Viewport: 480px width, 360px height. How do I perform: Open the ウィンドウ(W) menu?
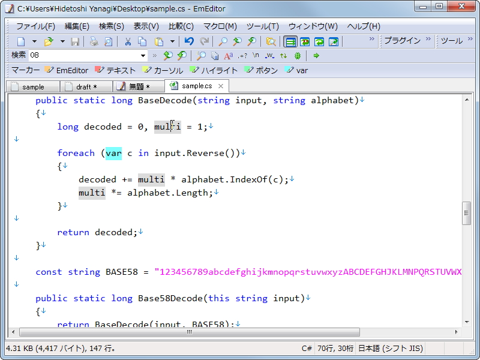pyautogui.click(x=313, y=26)
